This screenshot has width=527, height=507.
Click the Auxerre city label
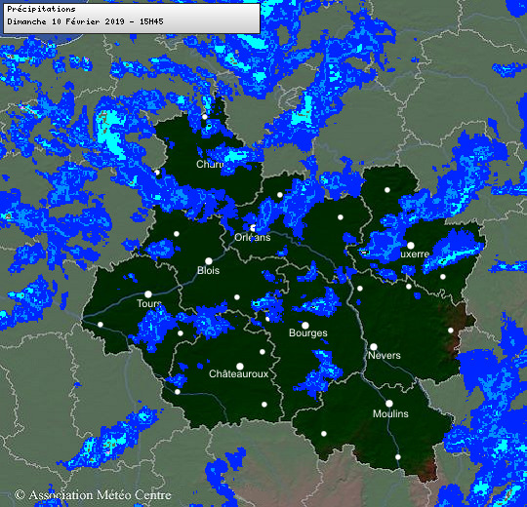tap(415, 254)
